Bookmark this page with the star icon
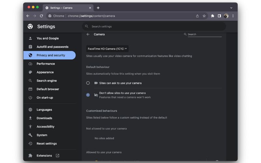 point(204,16)
